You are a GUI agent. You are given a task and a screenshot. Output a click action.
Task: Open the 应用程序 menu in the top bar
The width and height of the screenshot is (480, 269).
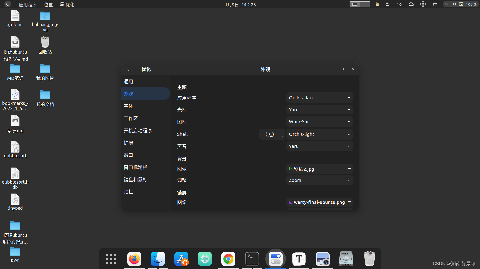tap(28, 5)
